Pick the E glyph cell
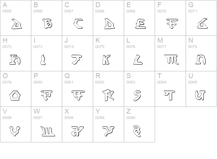217x159 pixels. tap(140, 18)
